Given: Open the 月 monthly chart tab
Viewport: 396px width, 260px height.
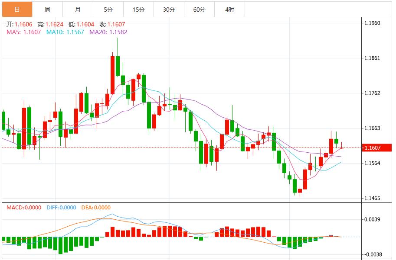Looking at the screenshot, I should [78, 10].
